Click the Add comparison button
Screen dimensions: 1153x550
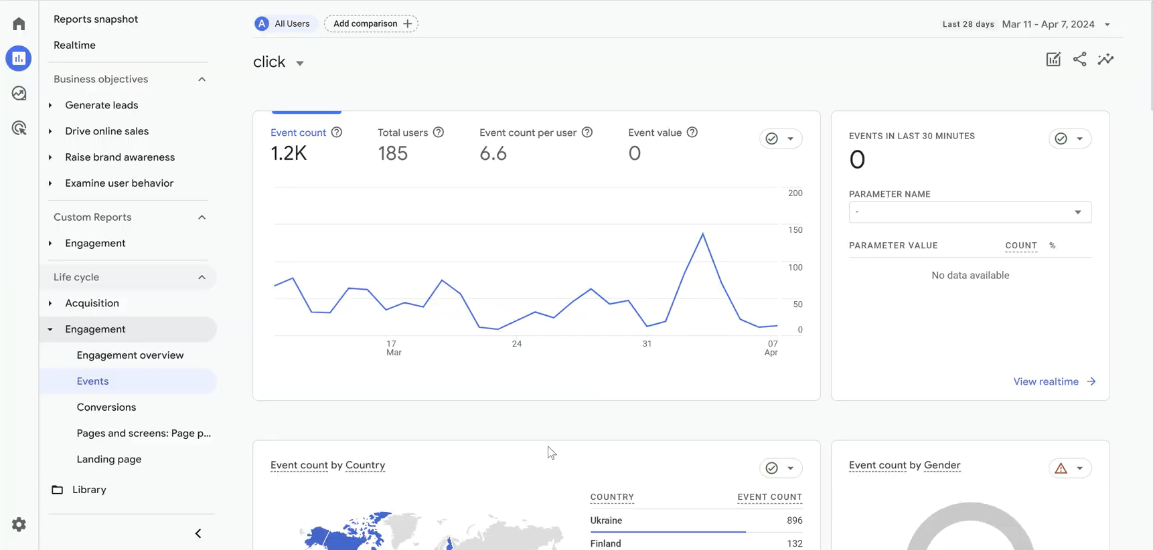pos(372,23)
